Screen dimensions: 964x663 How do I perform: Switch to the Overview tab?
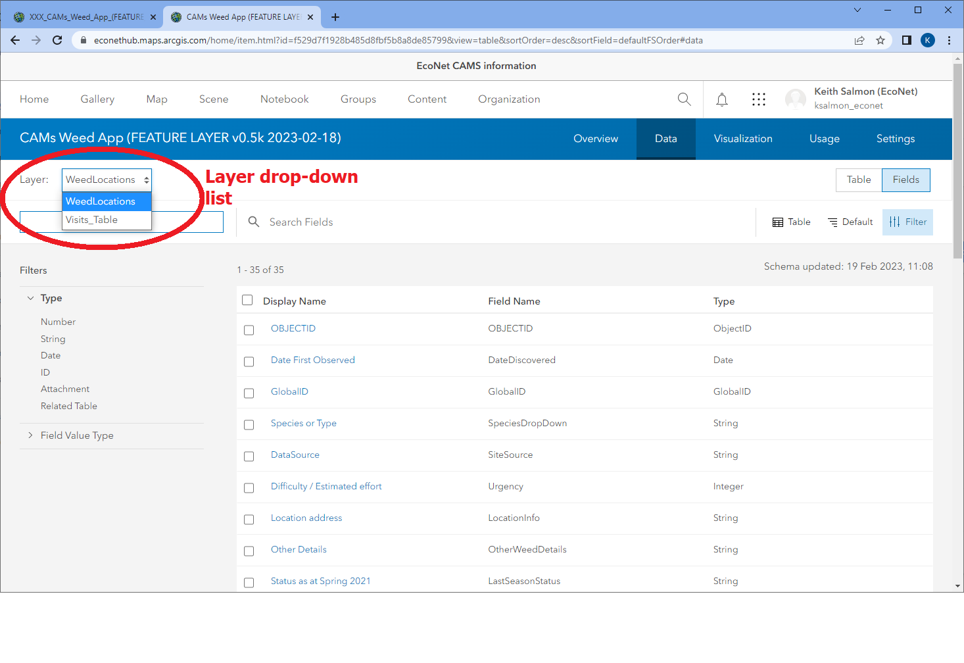(x=596, y=139)
